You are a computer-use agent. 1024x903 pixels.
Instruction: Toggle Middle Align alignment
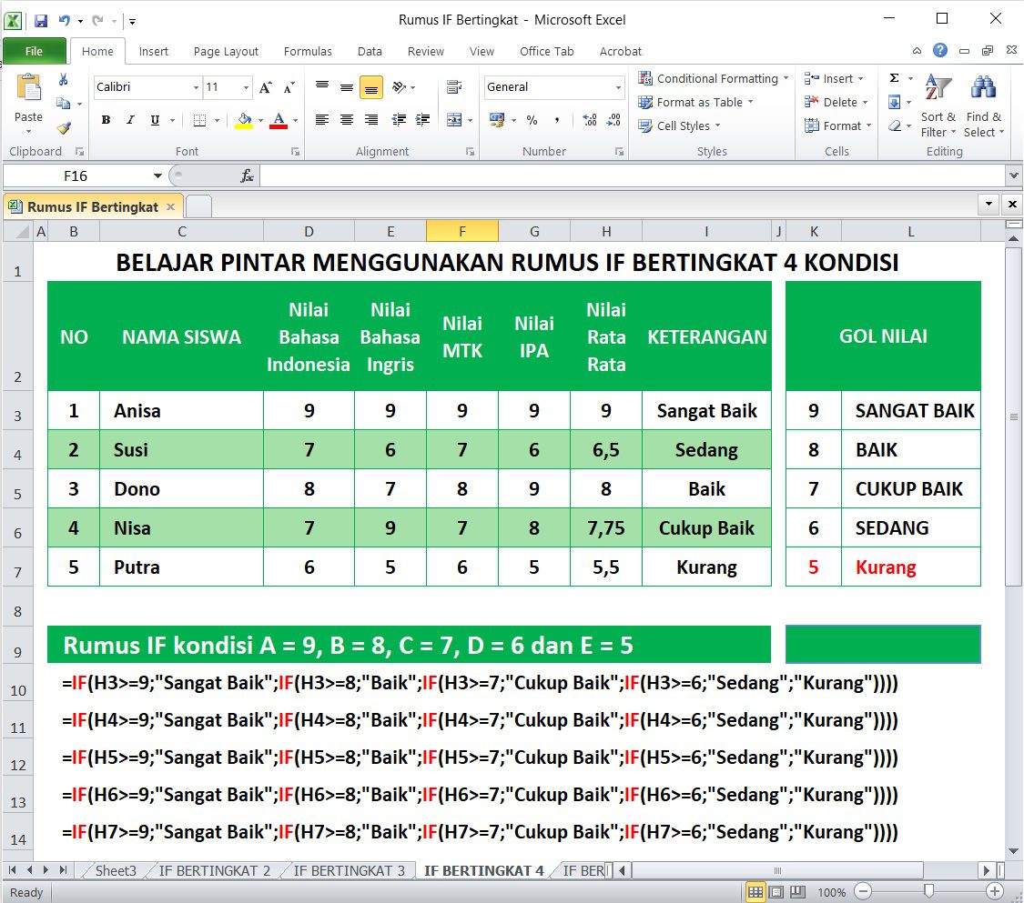pos(347,86)
